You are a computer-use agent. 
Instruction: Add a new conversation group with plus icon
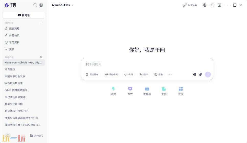[41, 23]
